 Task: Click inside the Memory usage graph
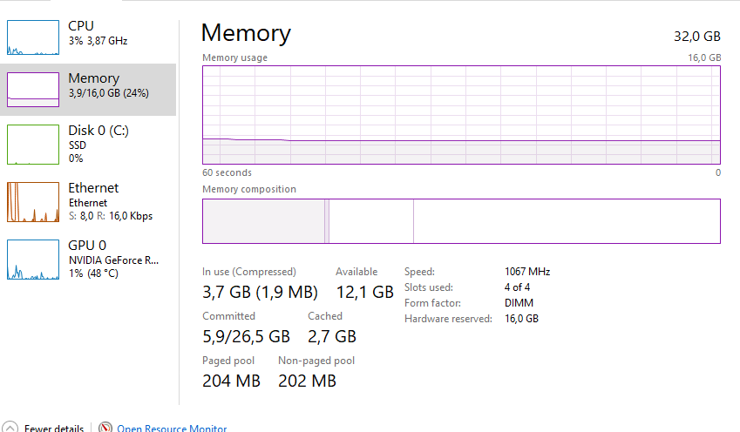[x=461, y=114]
